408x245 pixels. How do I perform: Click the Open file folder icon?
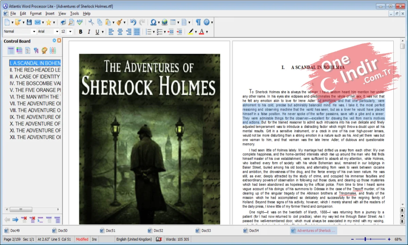coord(18,22)
